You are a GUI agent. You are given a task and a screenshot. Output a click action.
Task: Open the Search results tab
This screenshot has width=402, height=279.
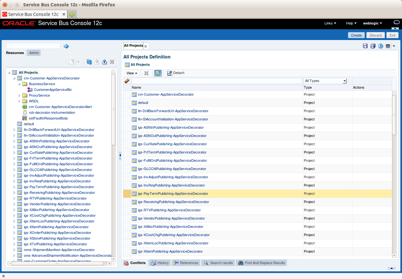tap(218, 263)
